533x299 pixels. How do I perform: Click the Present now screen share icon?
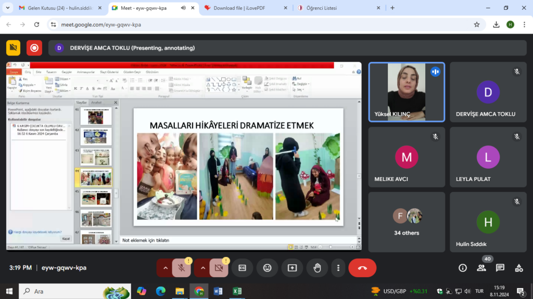(x=292, y=268)
